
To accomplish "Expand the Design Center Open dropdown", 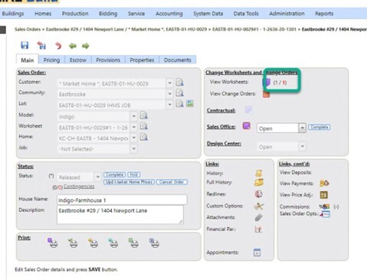I will (302, 147).
